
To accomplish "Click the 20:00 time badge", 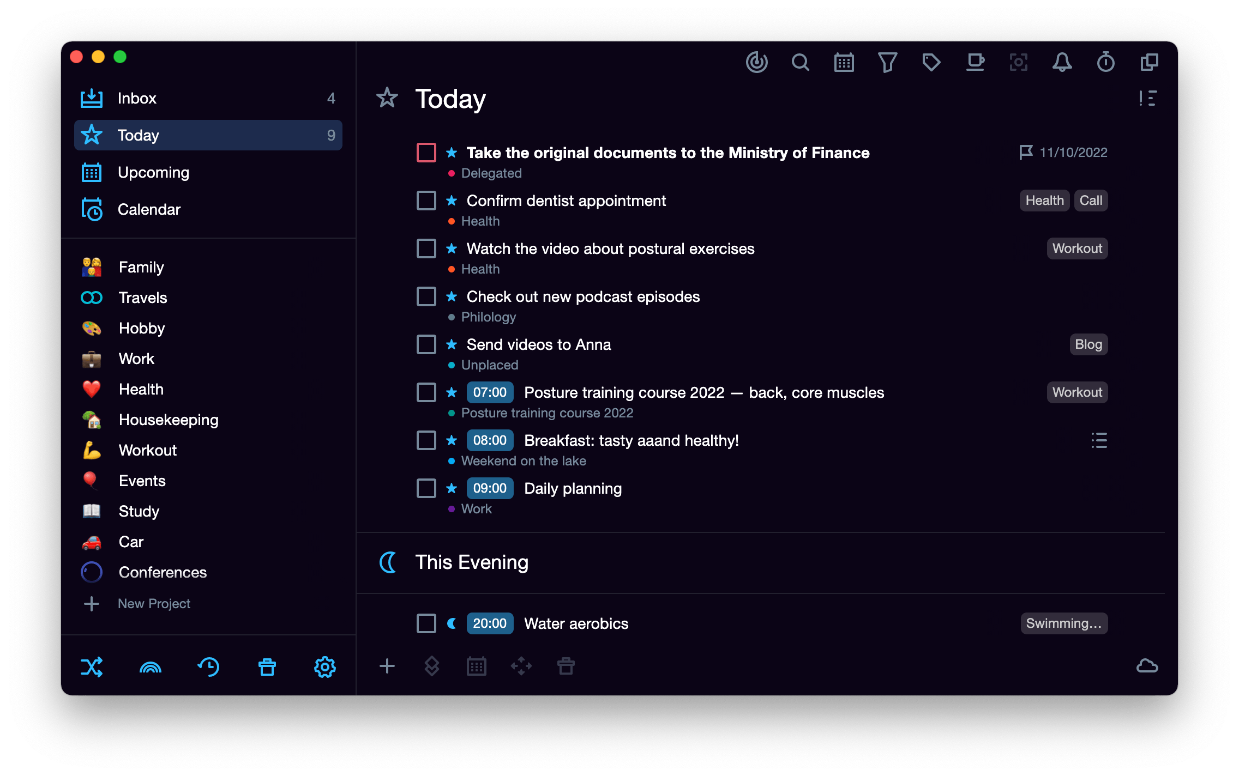I will click(490, 623).
